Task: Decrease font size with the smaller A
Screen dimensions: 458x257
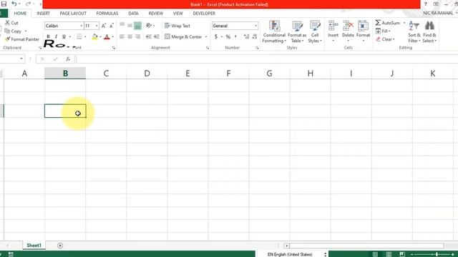Action: tap(112, 26)
